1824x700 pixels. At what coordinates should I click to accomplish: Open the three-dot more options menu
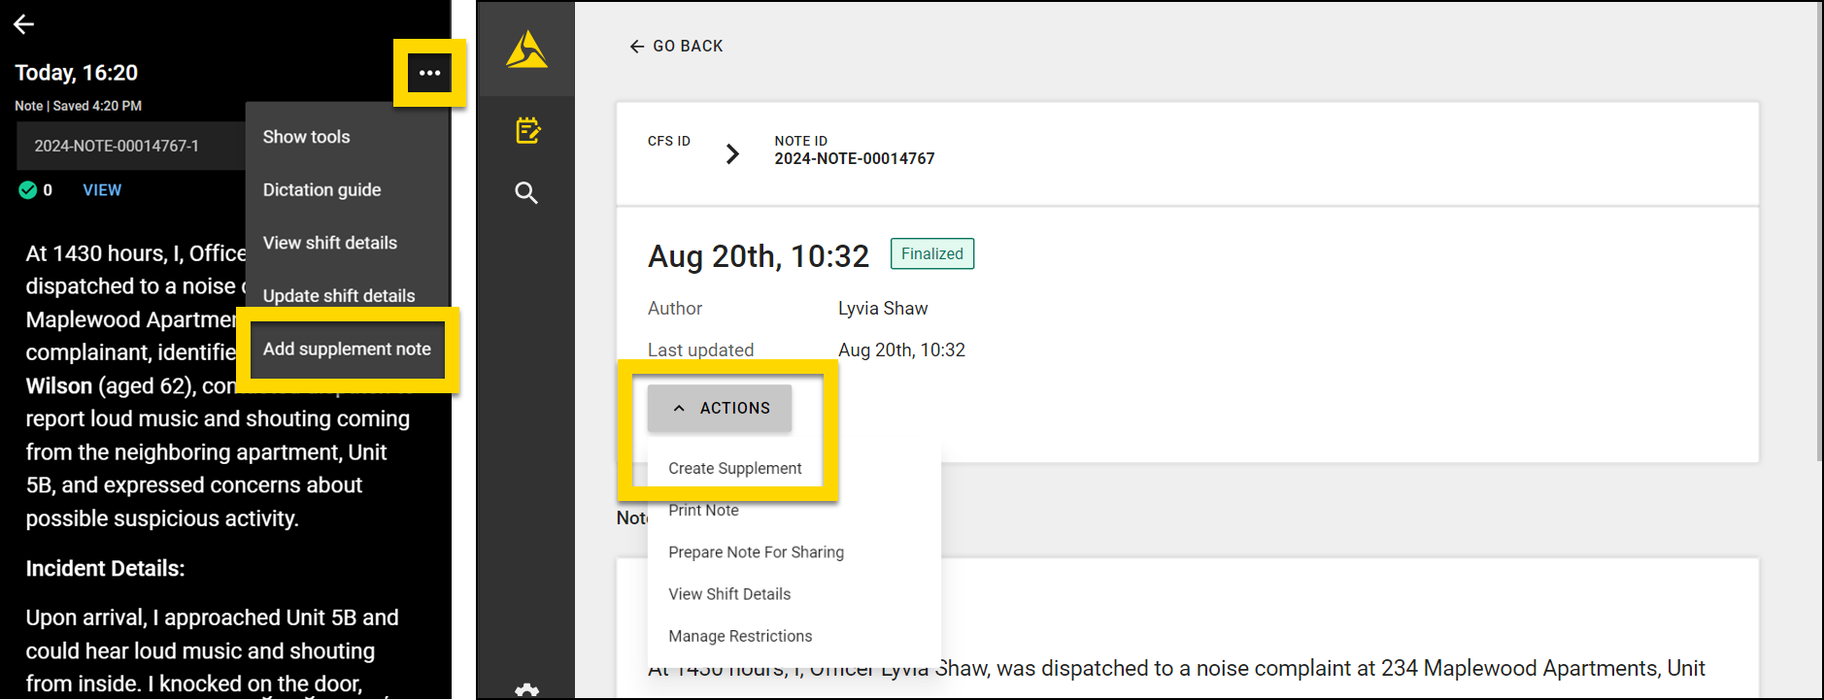(x=429, y=73)
